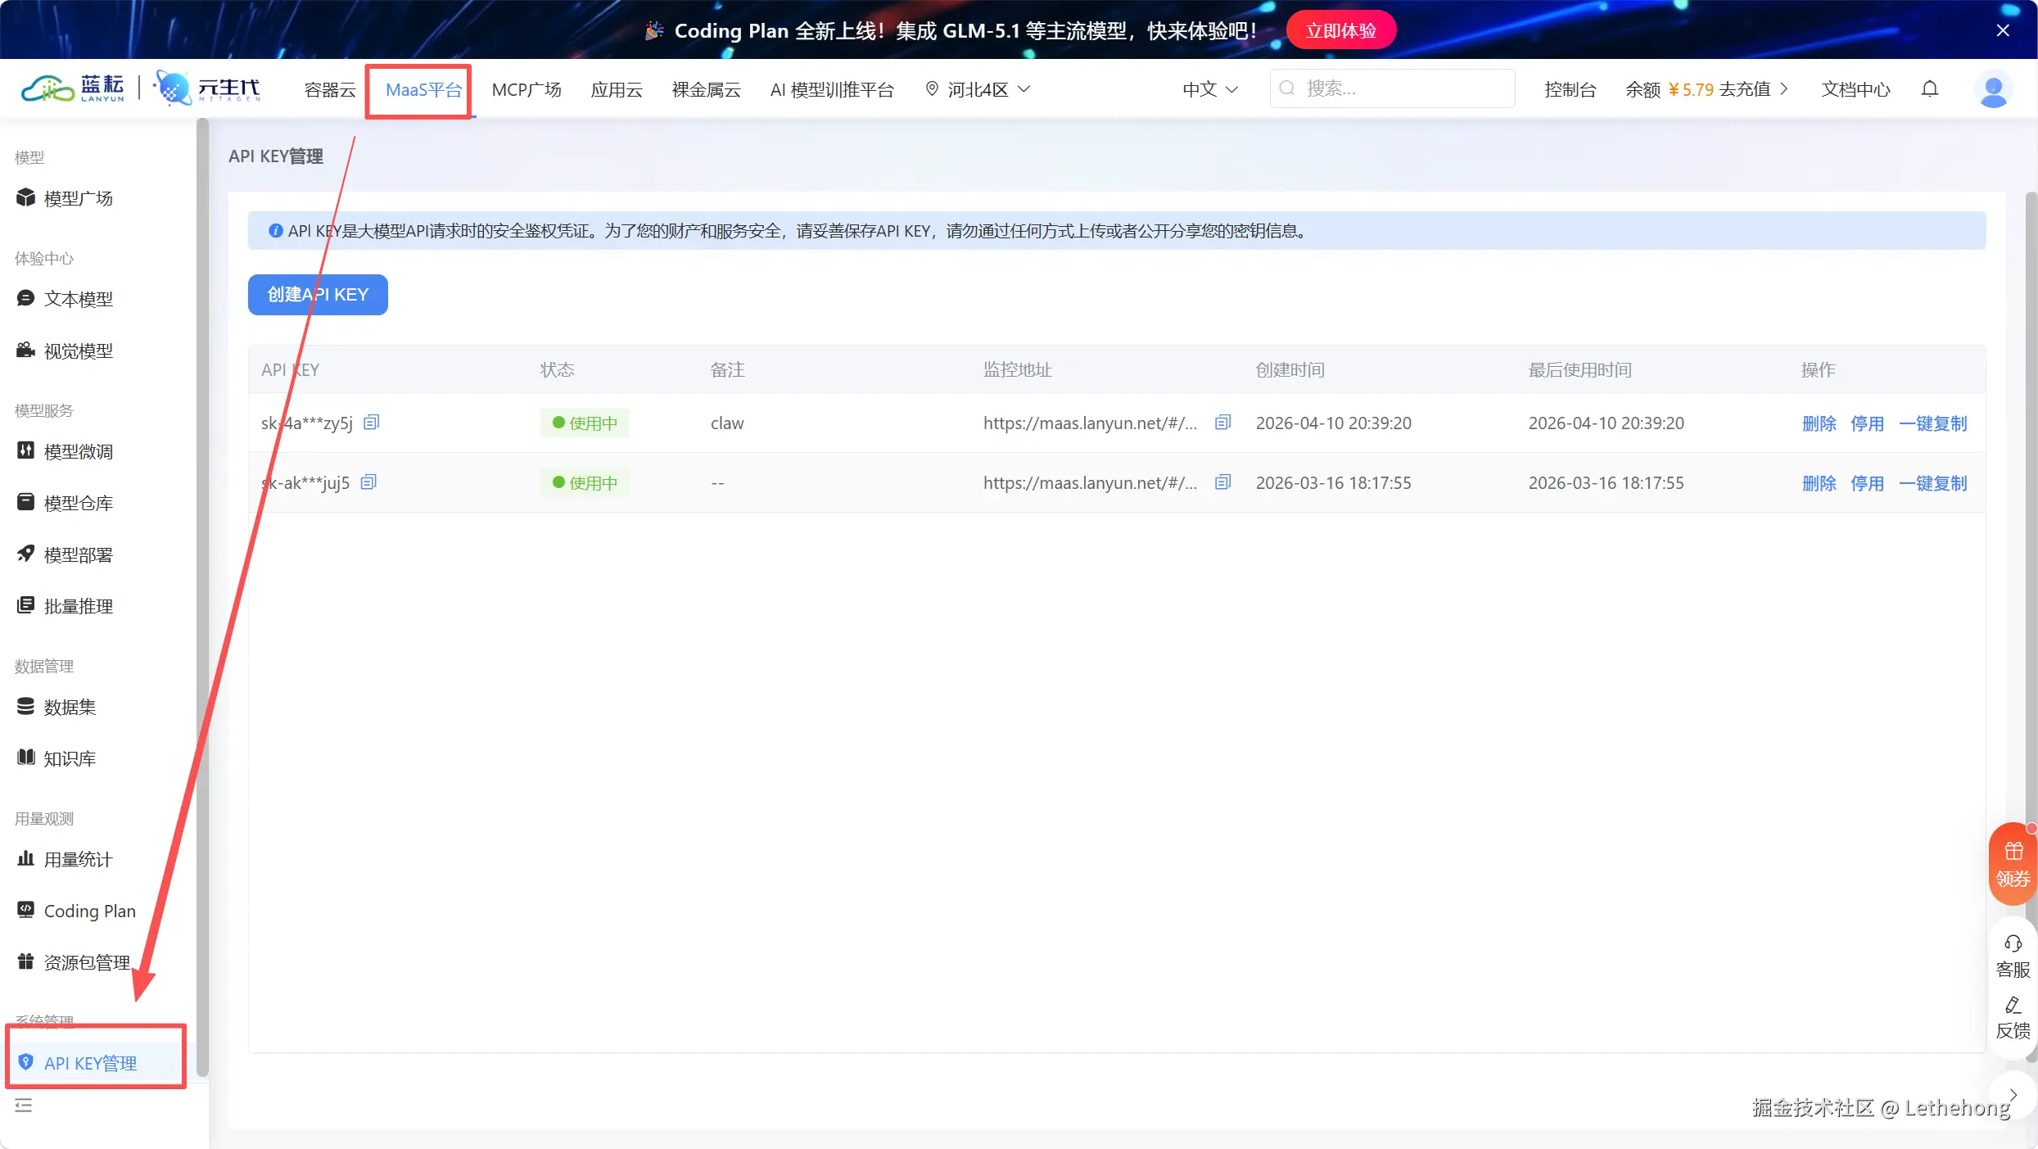Copy the sk-ak***juj5 API key icon
This screenshot has height=1149, width=2038.
pos(368,482)
